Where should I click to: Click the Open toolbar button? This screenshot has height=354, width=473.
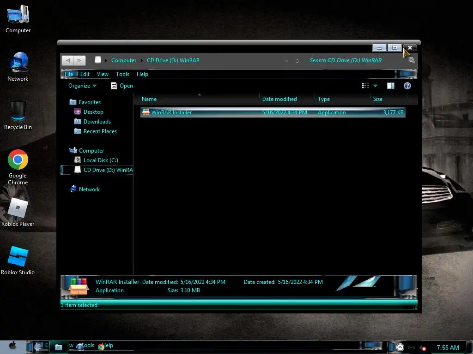tap(122, 86)
